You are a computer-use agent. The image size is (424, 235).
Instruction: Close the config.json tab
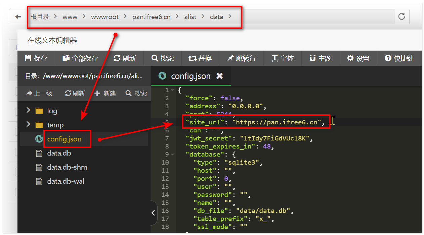[219, 76]
